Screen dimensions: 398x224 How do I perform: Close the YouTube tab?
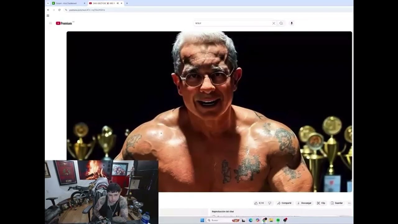(x=122, y=3)
